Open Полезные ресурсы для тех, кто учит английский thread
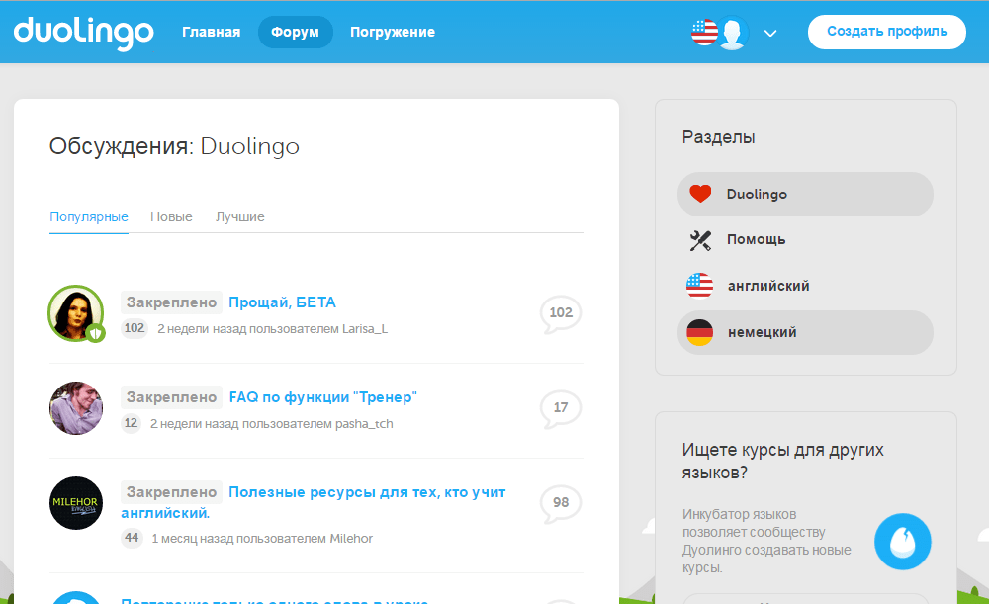 [314, 502]
